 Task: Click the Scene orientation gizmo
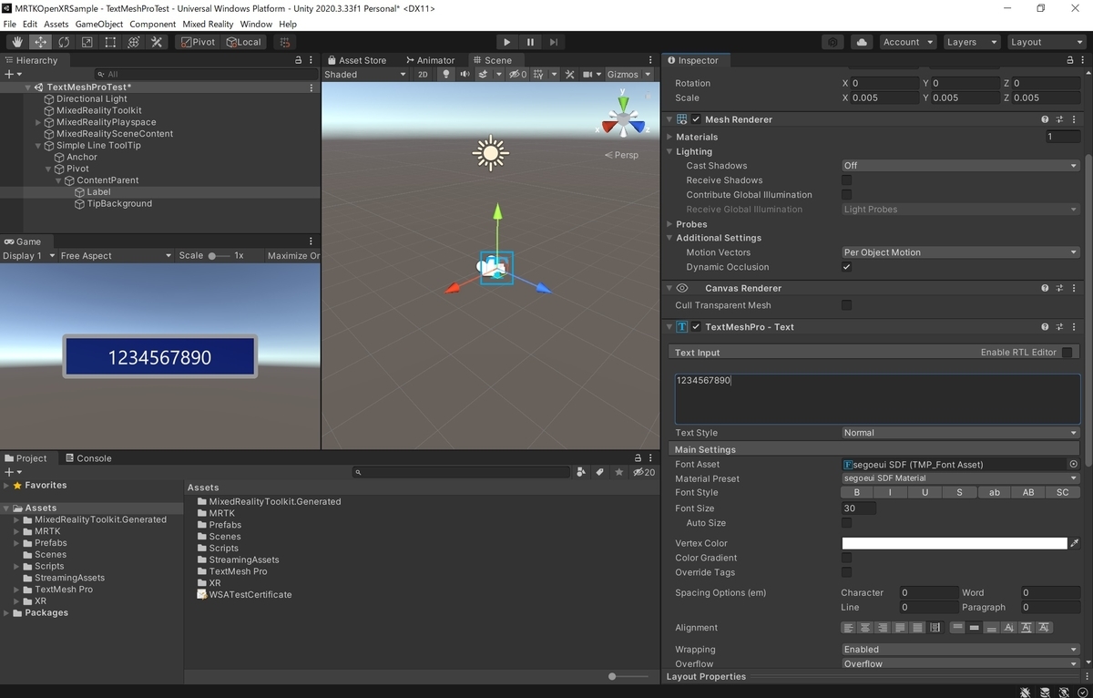(x=624, y=118)
